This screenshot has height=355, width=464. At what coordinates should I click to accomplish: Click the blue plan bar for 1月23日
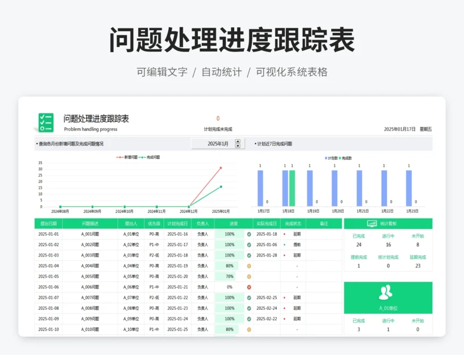[409, 188]
